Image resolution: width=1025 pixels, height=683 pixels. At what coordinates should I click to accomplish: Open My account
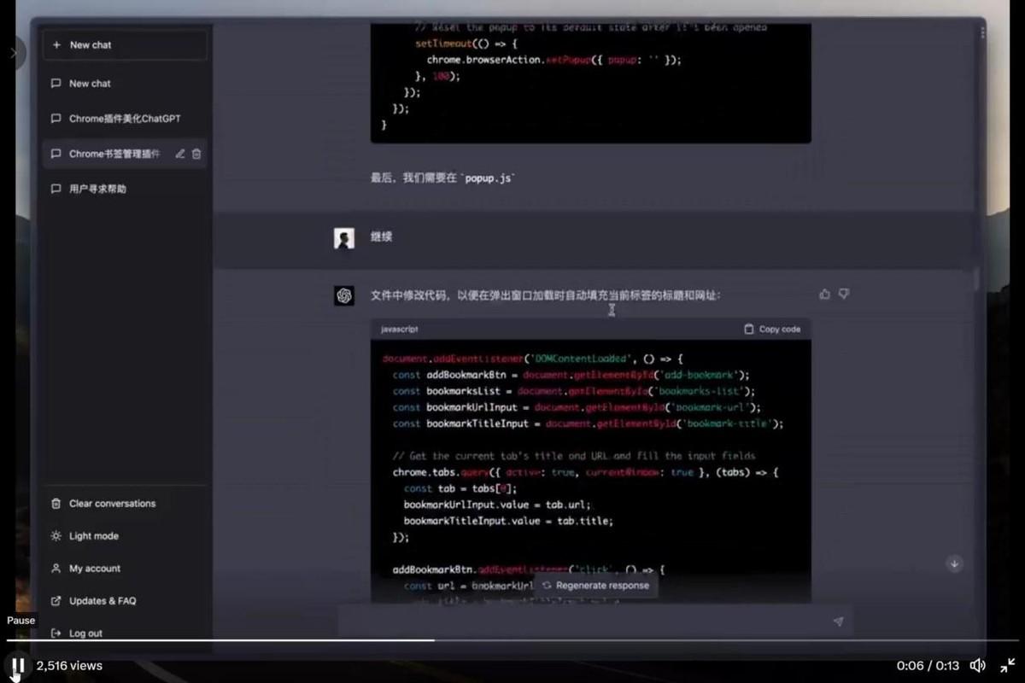[x=126, y=569]
